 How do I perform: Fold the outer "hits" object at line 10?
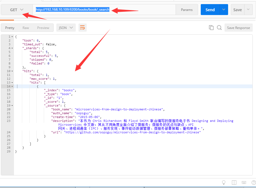pos(12,71)
